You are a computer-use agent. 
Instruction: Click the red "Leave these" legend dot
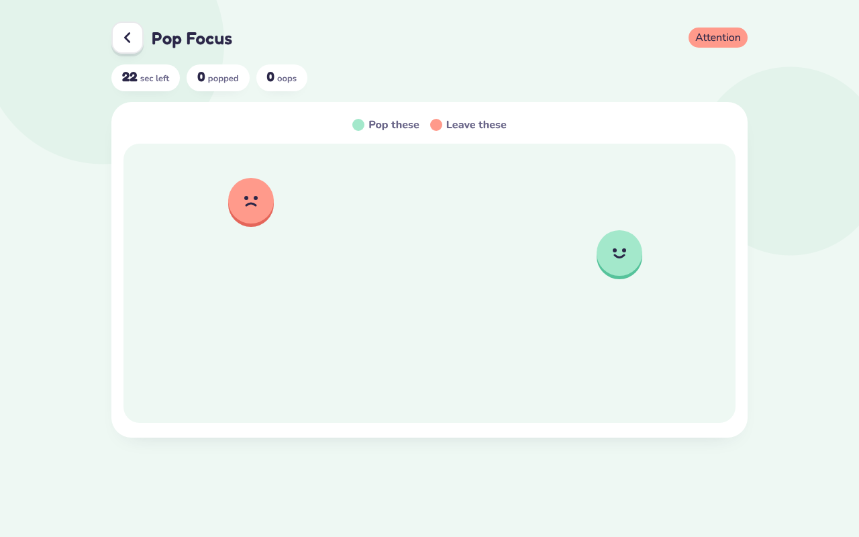tap(436, 125)
